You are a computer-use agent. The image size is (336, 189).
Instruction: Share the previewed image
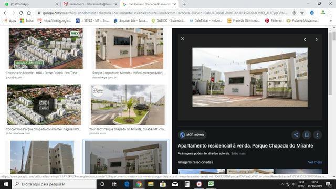click(296, 135)
